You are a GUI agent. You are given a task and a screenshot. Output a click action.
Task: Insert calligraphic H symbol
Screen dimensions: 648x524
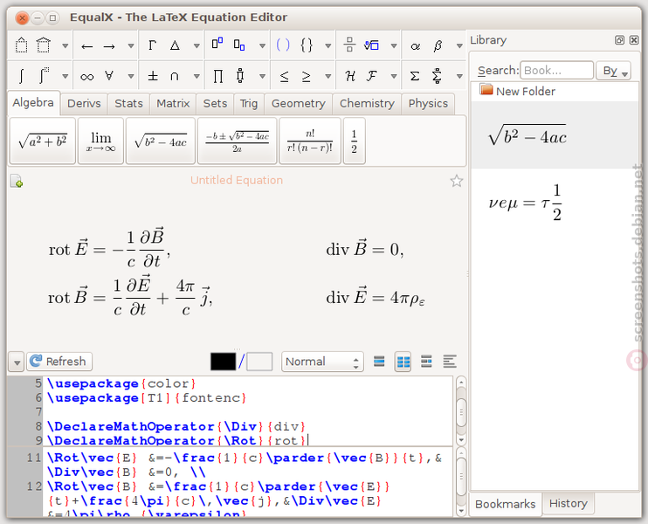[x=349, y=76]
